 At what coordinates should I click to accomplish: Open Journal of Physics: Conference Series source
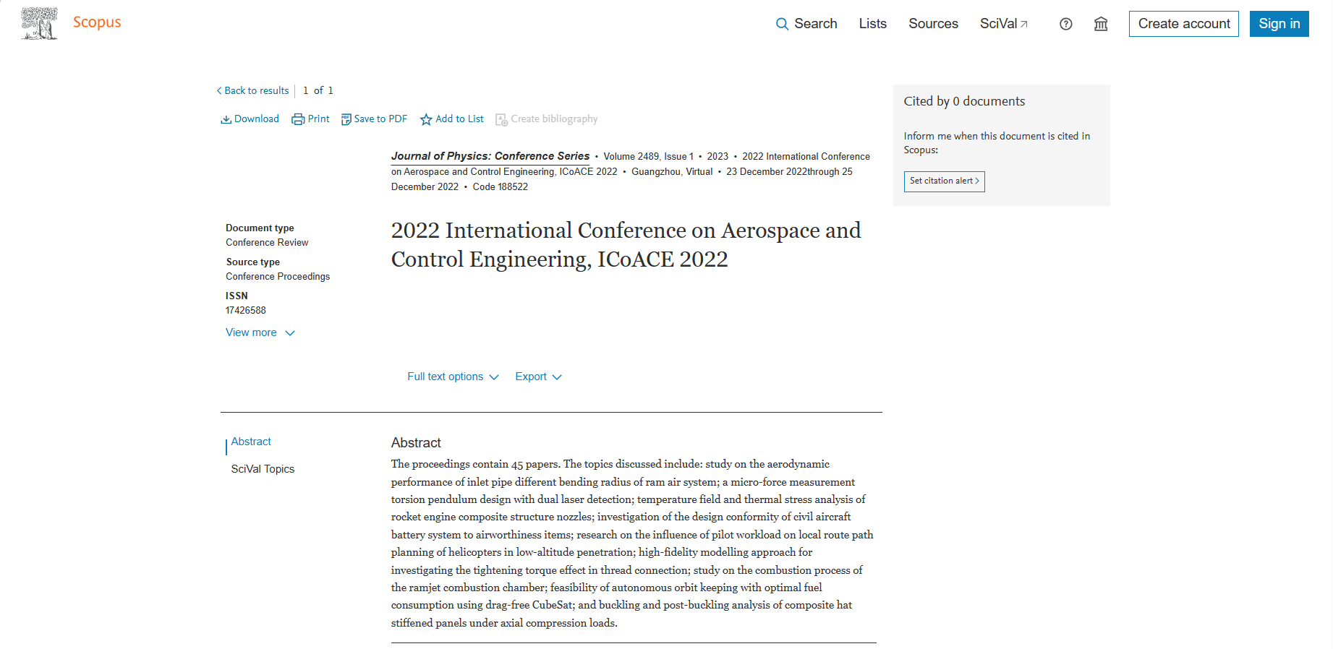pos(490,156)
